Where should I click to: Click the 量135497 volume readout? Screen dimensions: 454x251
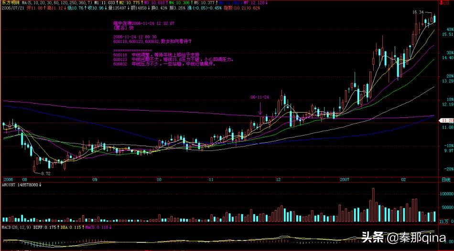click(117, 8)
